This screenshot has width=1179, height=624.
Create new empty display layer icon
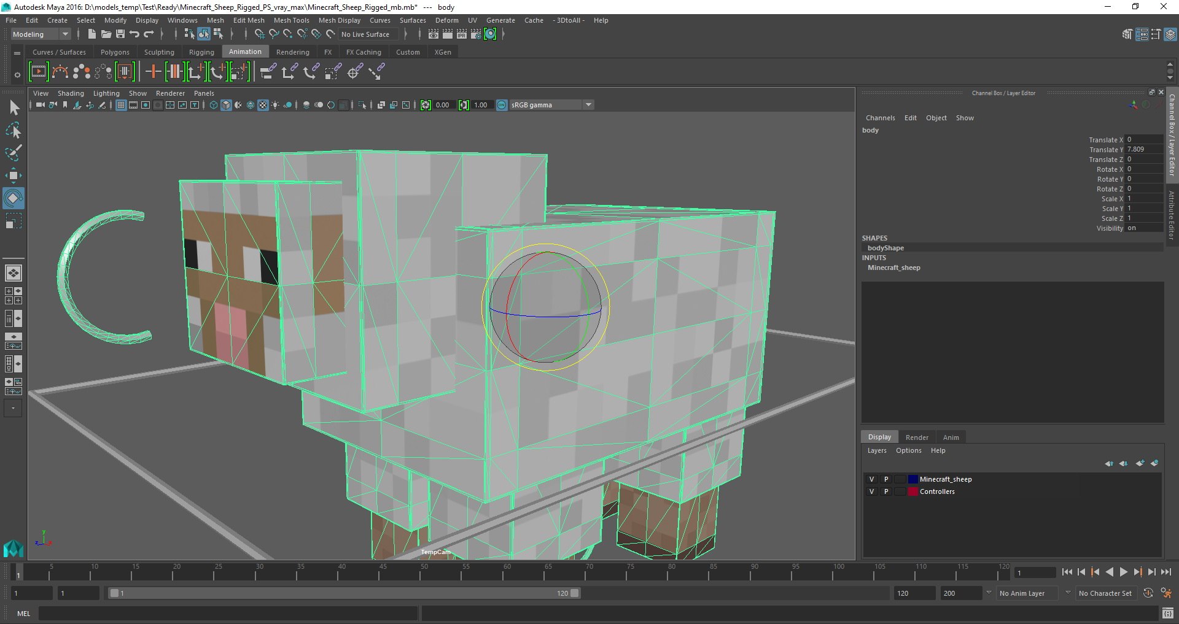tap(1140, 463)
